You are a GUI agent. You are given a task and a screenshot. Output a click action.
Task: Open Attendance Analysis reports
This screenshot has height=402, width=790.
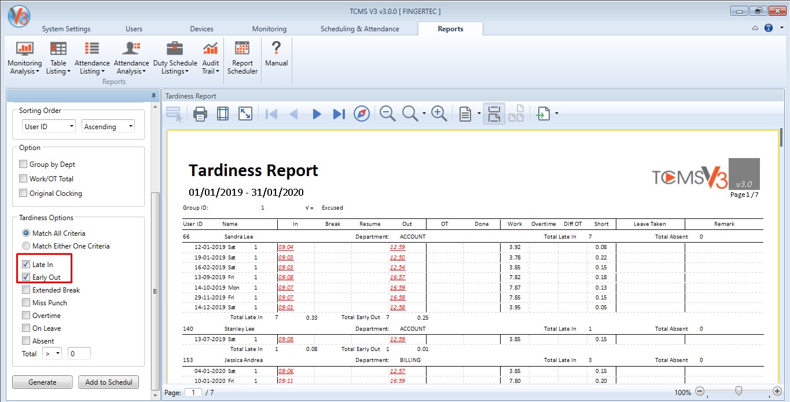131,58
